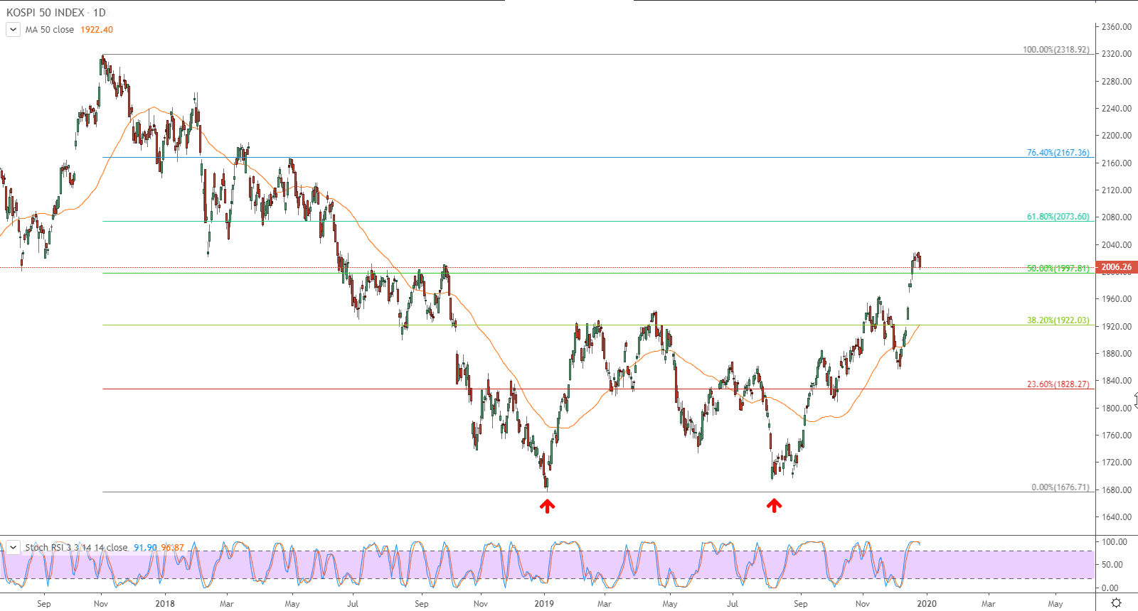Image resolution: width=1138 pixels, height=611 pixels.
Task: Click the current price tag 2006.26
Action: (x=1117, y=267)
